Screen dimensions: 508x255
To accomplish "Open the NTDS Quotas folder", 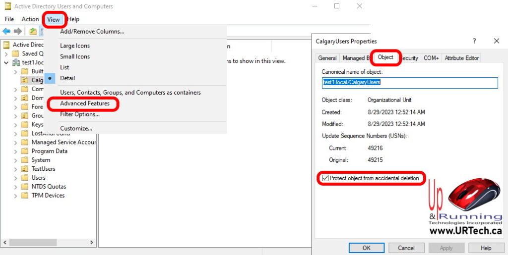I will coord(48,187).
